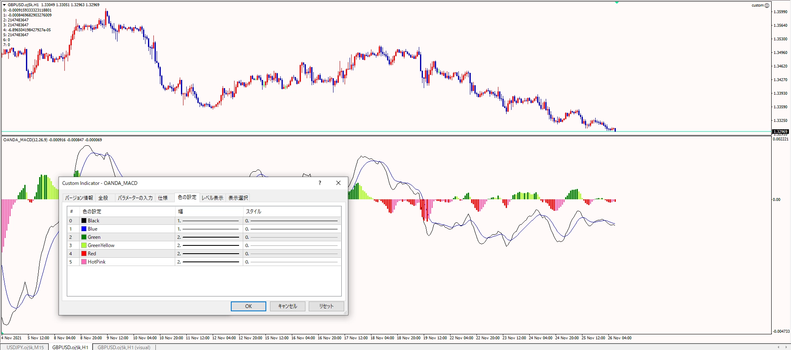
Task: Go to the 表示選択 tab
Action: pos(238,198)
